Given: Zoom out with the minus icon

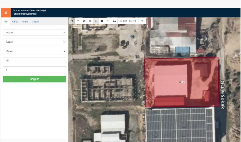Looking at the screenshot, I should tap(78, 21).
